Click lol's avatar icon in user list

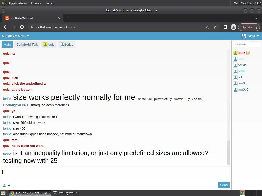[x=235, y=78]
